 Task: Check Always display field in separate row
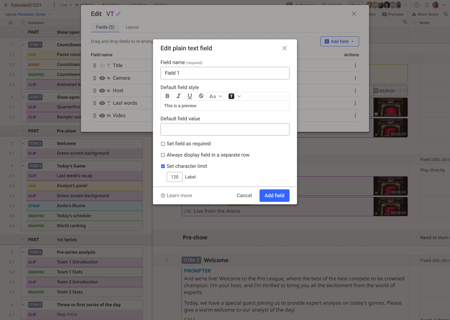[x=163, y=155]
